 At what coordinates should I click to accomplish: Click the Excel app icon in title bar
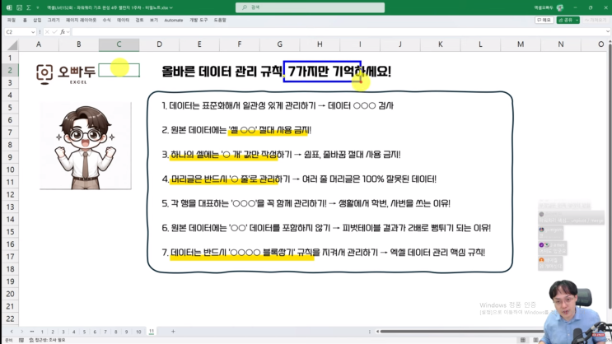tap(9, 7)
